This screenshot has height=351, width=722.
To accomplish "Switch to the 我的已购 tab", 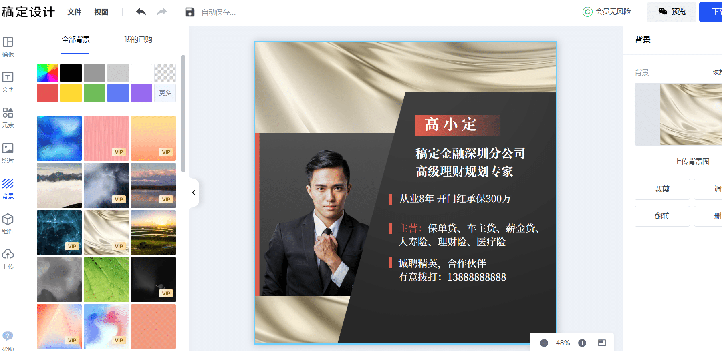I will 138,40.
